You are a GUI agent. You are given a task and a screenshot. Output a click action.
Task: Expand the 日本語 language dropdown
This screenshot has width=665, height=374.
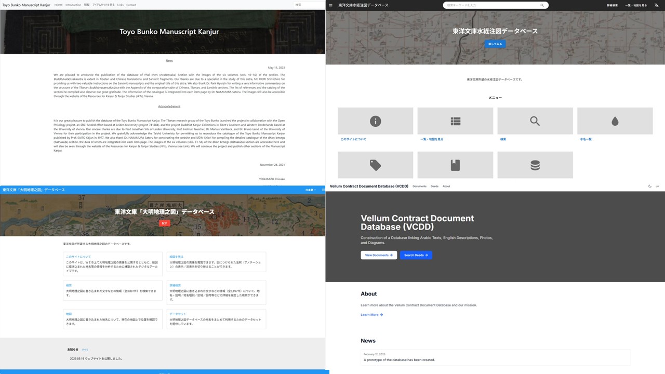coord(310,190)
